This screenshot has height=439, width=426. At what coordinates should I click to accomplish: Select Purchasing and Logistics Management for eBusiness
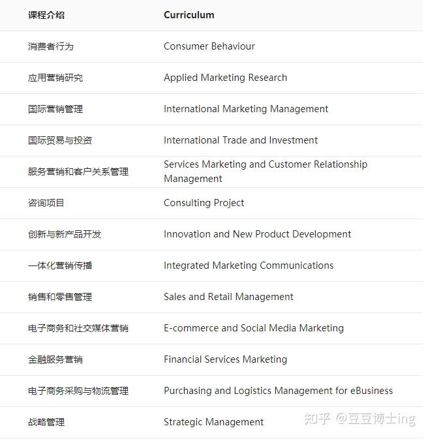point(279,391)
